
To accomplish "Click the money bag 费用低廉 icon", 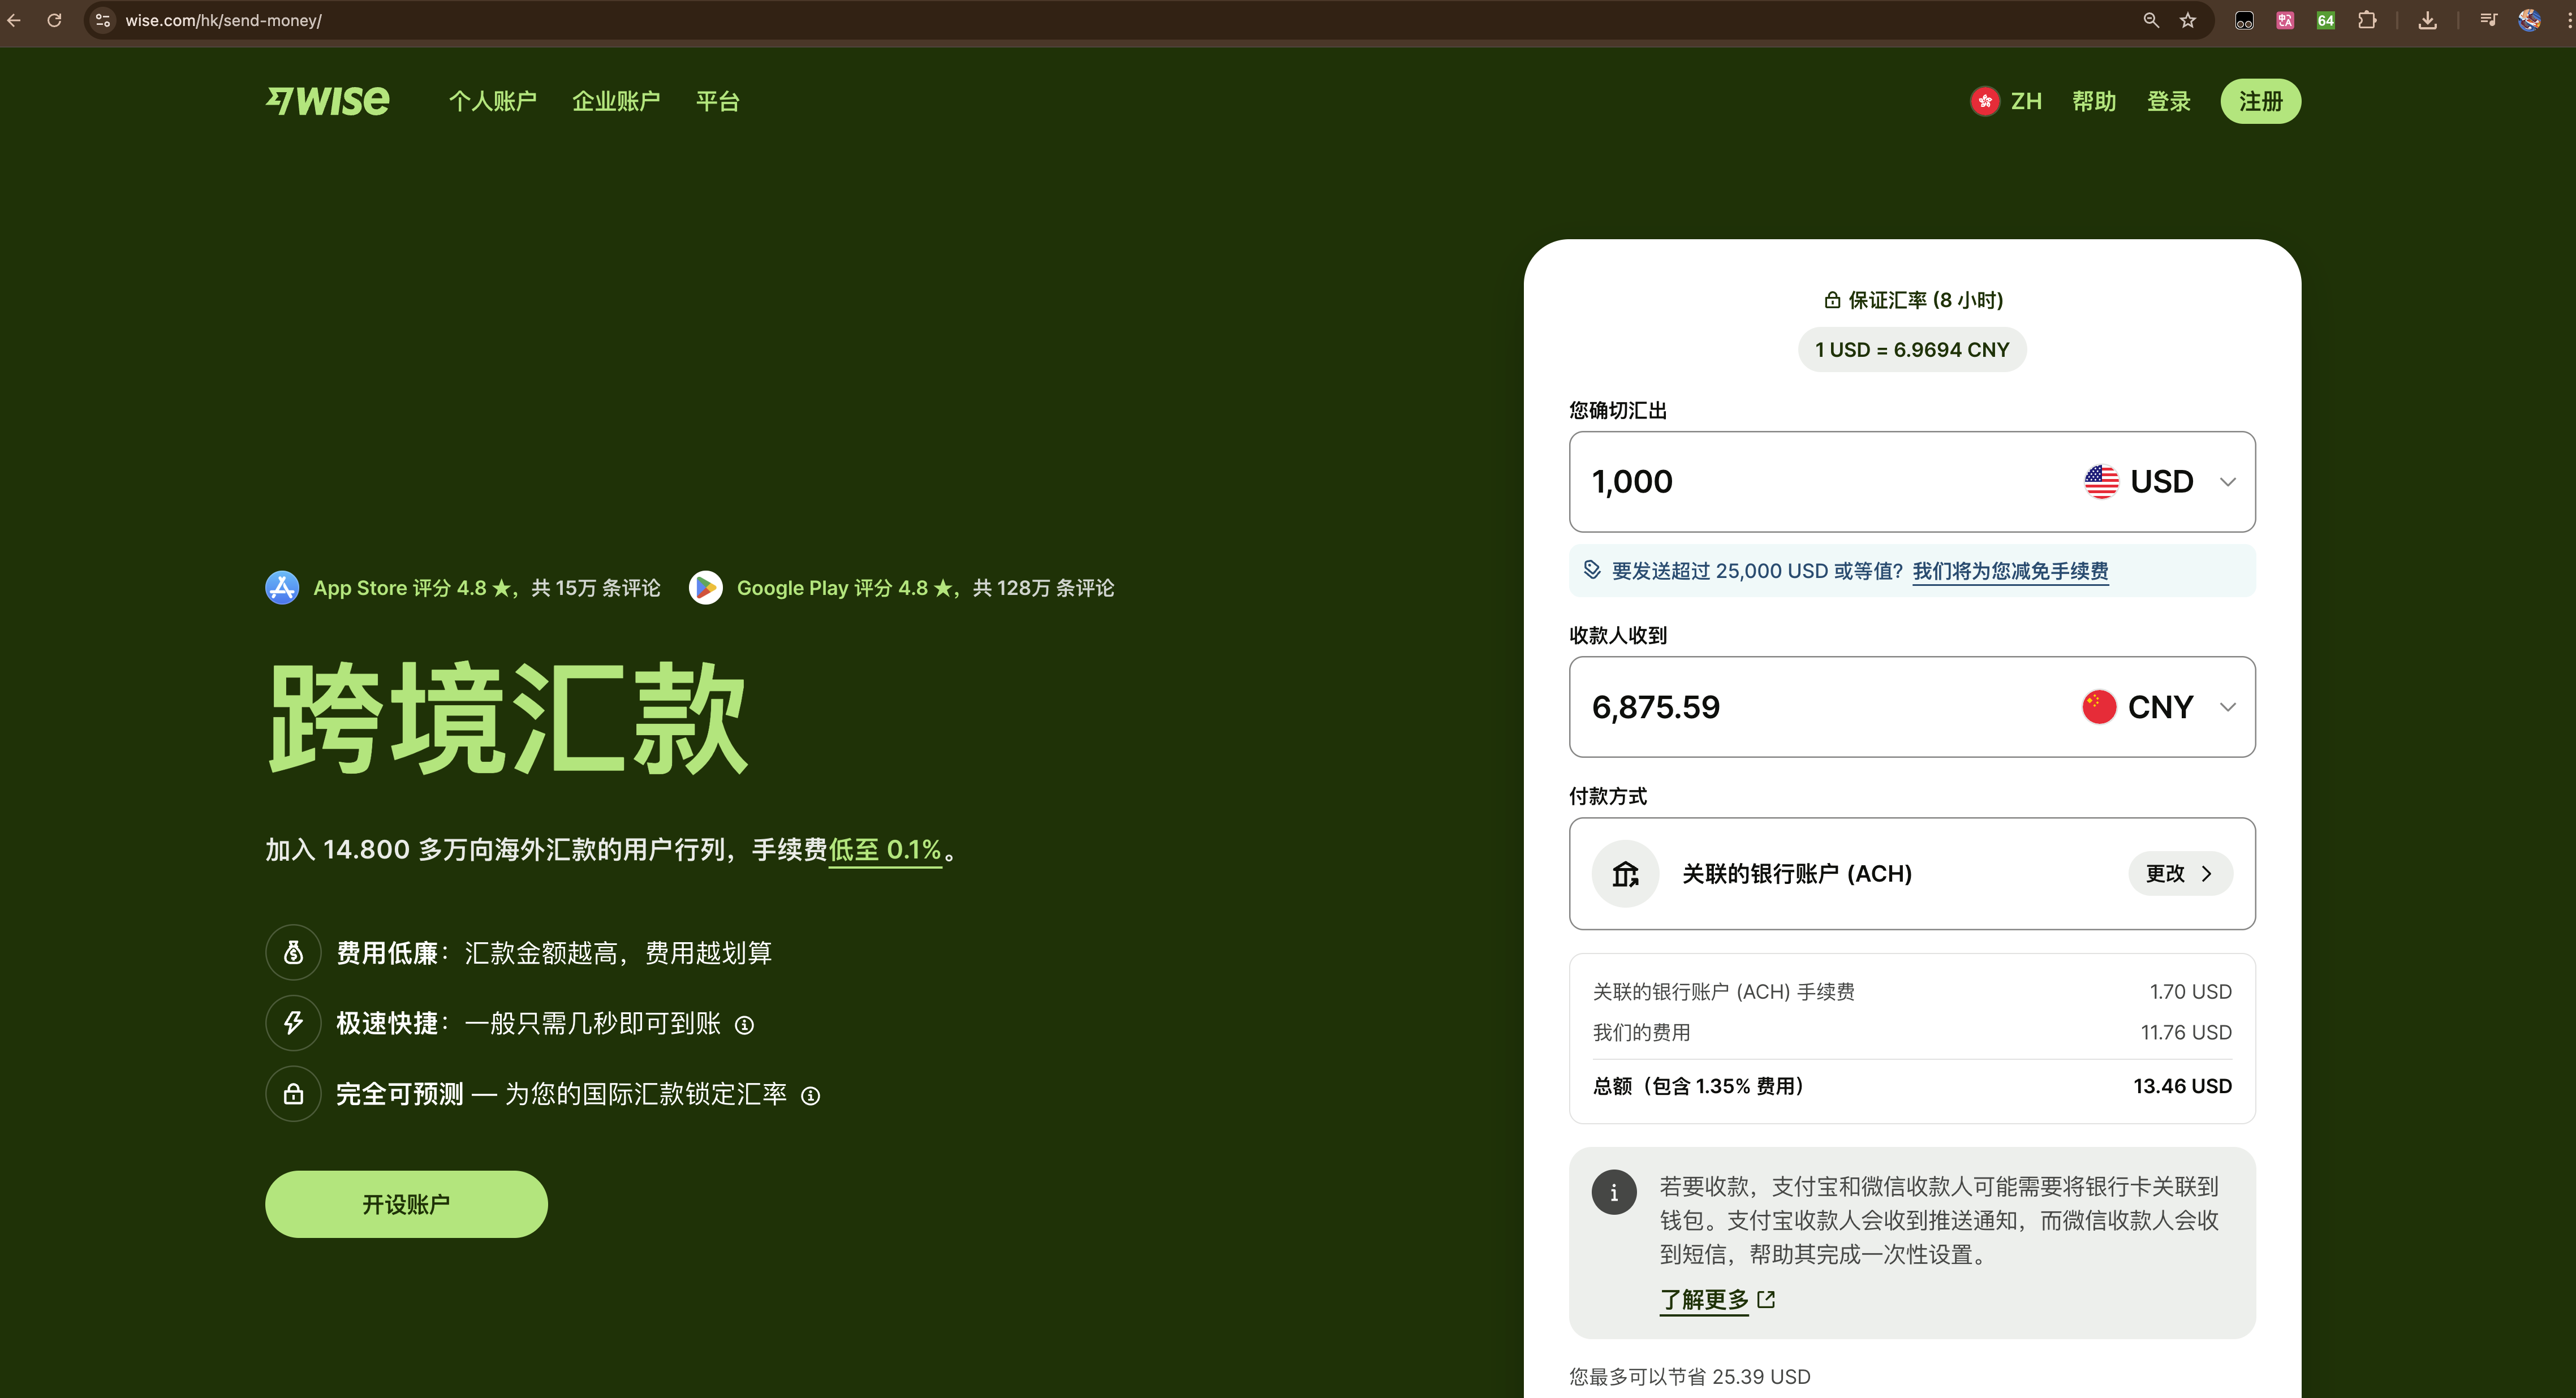I will click(x=293, y=953).
